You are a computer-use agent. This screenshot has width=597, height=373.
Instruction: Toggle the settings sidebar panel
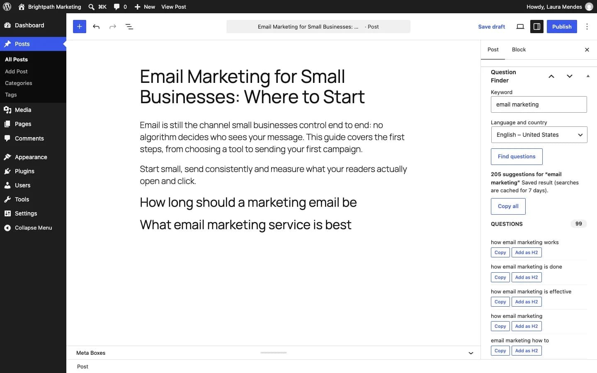tap(537, 27)
